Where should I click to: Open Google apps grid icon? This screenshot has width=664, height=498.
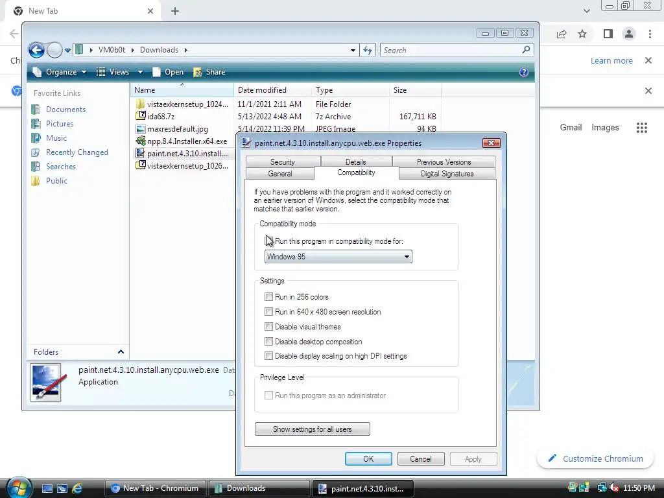[x=642, y=128]
